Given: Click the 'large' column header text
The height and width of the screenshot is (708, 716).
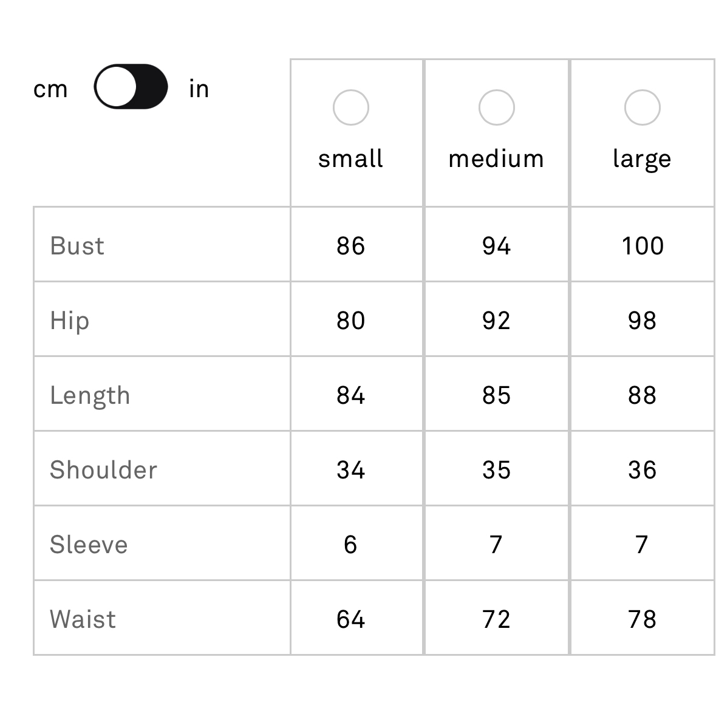Looking at the screenshot, I should pos(642,159).
